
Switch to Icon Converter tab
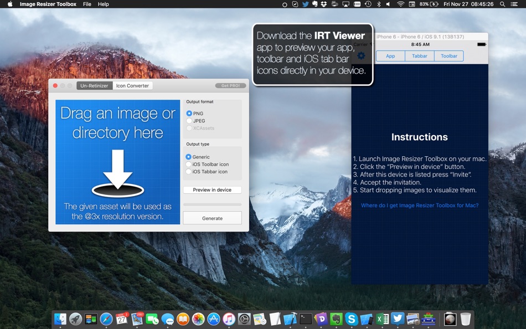pyautogui.click(x=132, y=86)
